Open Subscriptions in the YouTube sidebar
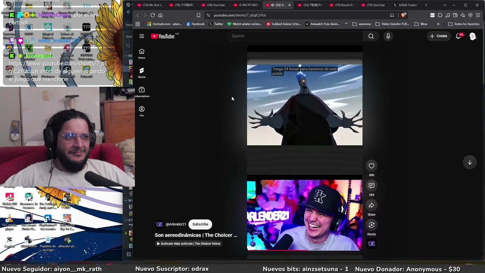The height and width of the screenshot is (273, 485). tap(142, 92)
